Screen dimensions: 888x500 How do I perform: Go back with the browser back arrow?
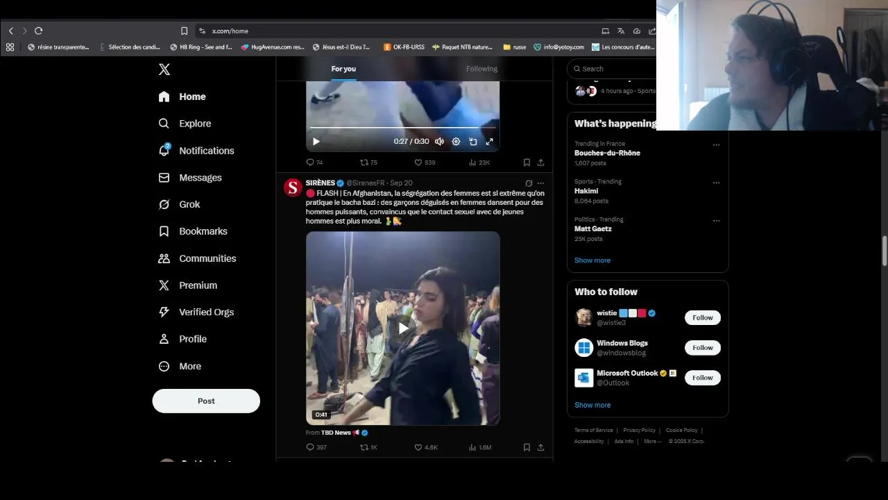tap(11, 31)
